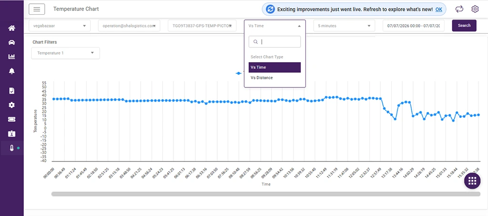
Task: Open the Home icon in sidebar
Action: tap(11, 28)
